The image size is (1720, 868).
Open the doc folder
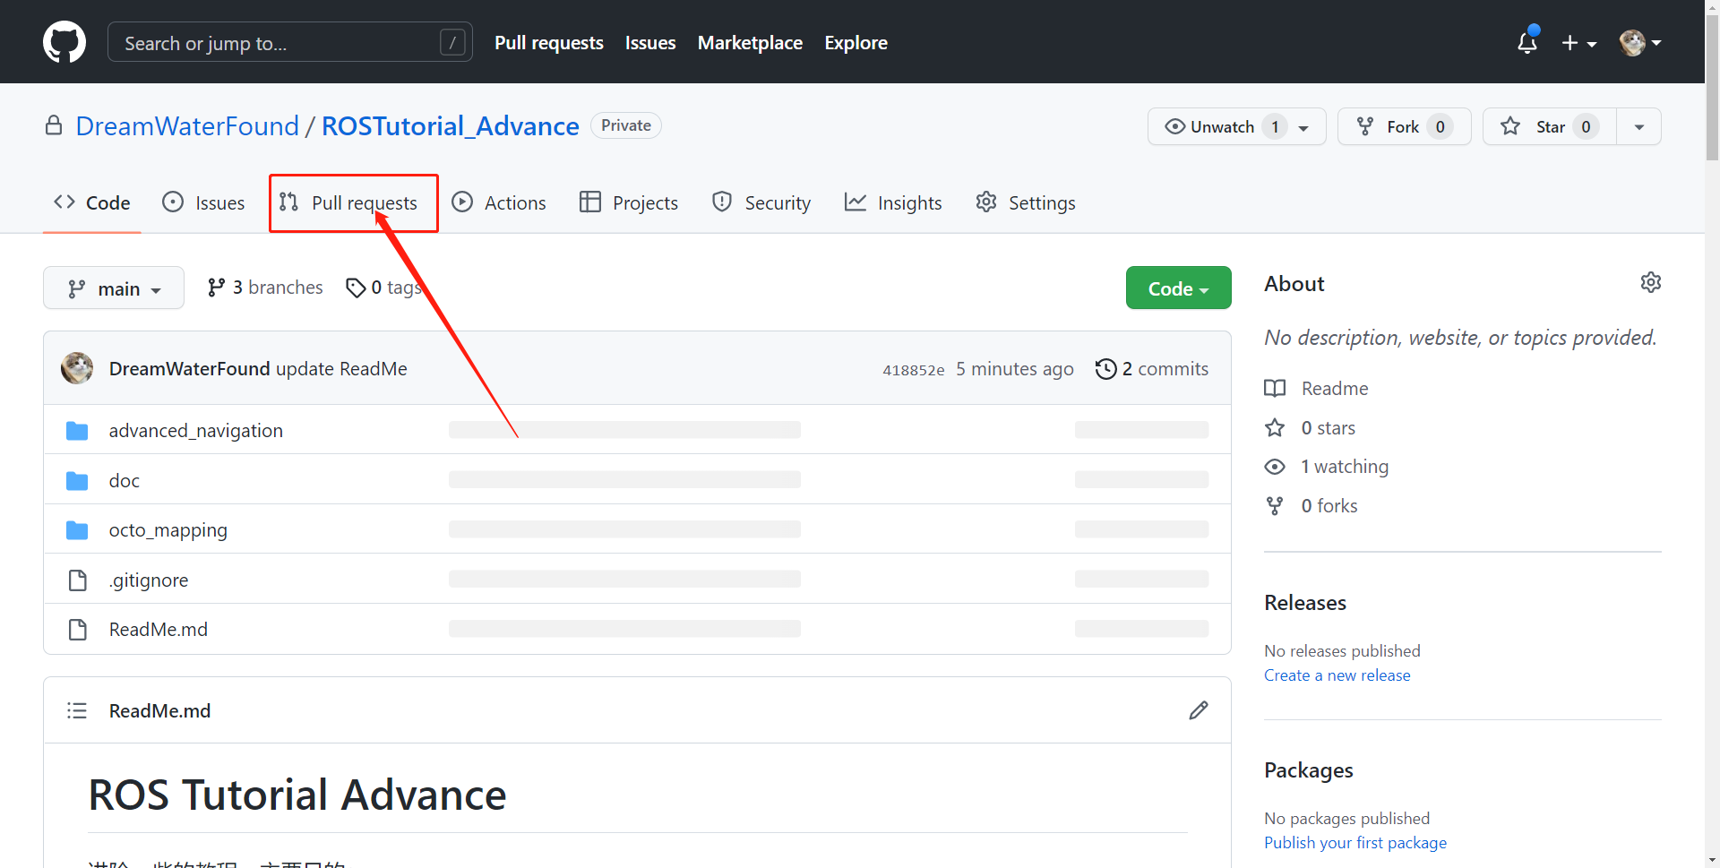125,480
